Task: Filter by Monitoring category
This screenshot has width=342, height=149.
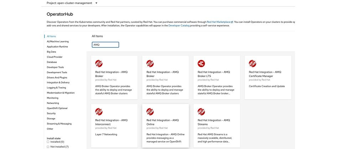Action: pyautogui.click(x=53, y=98)
